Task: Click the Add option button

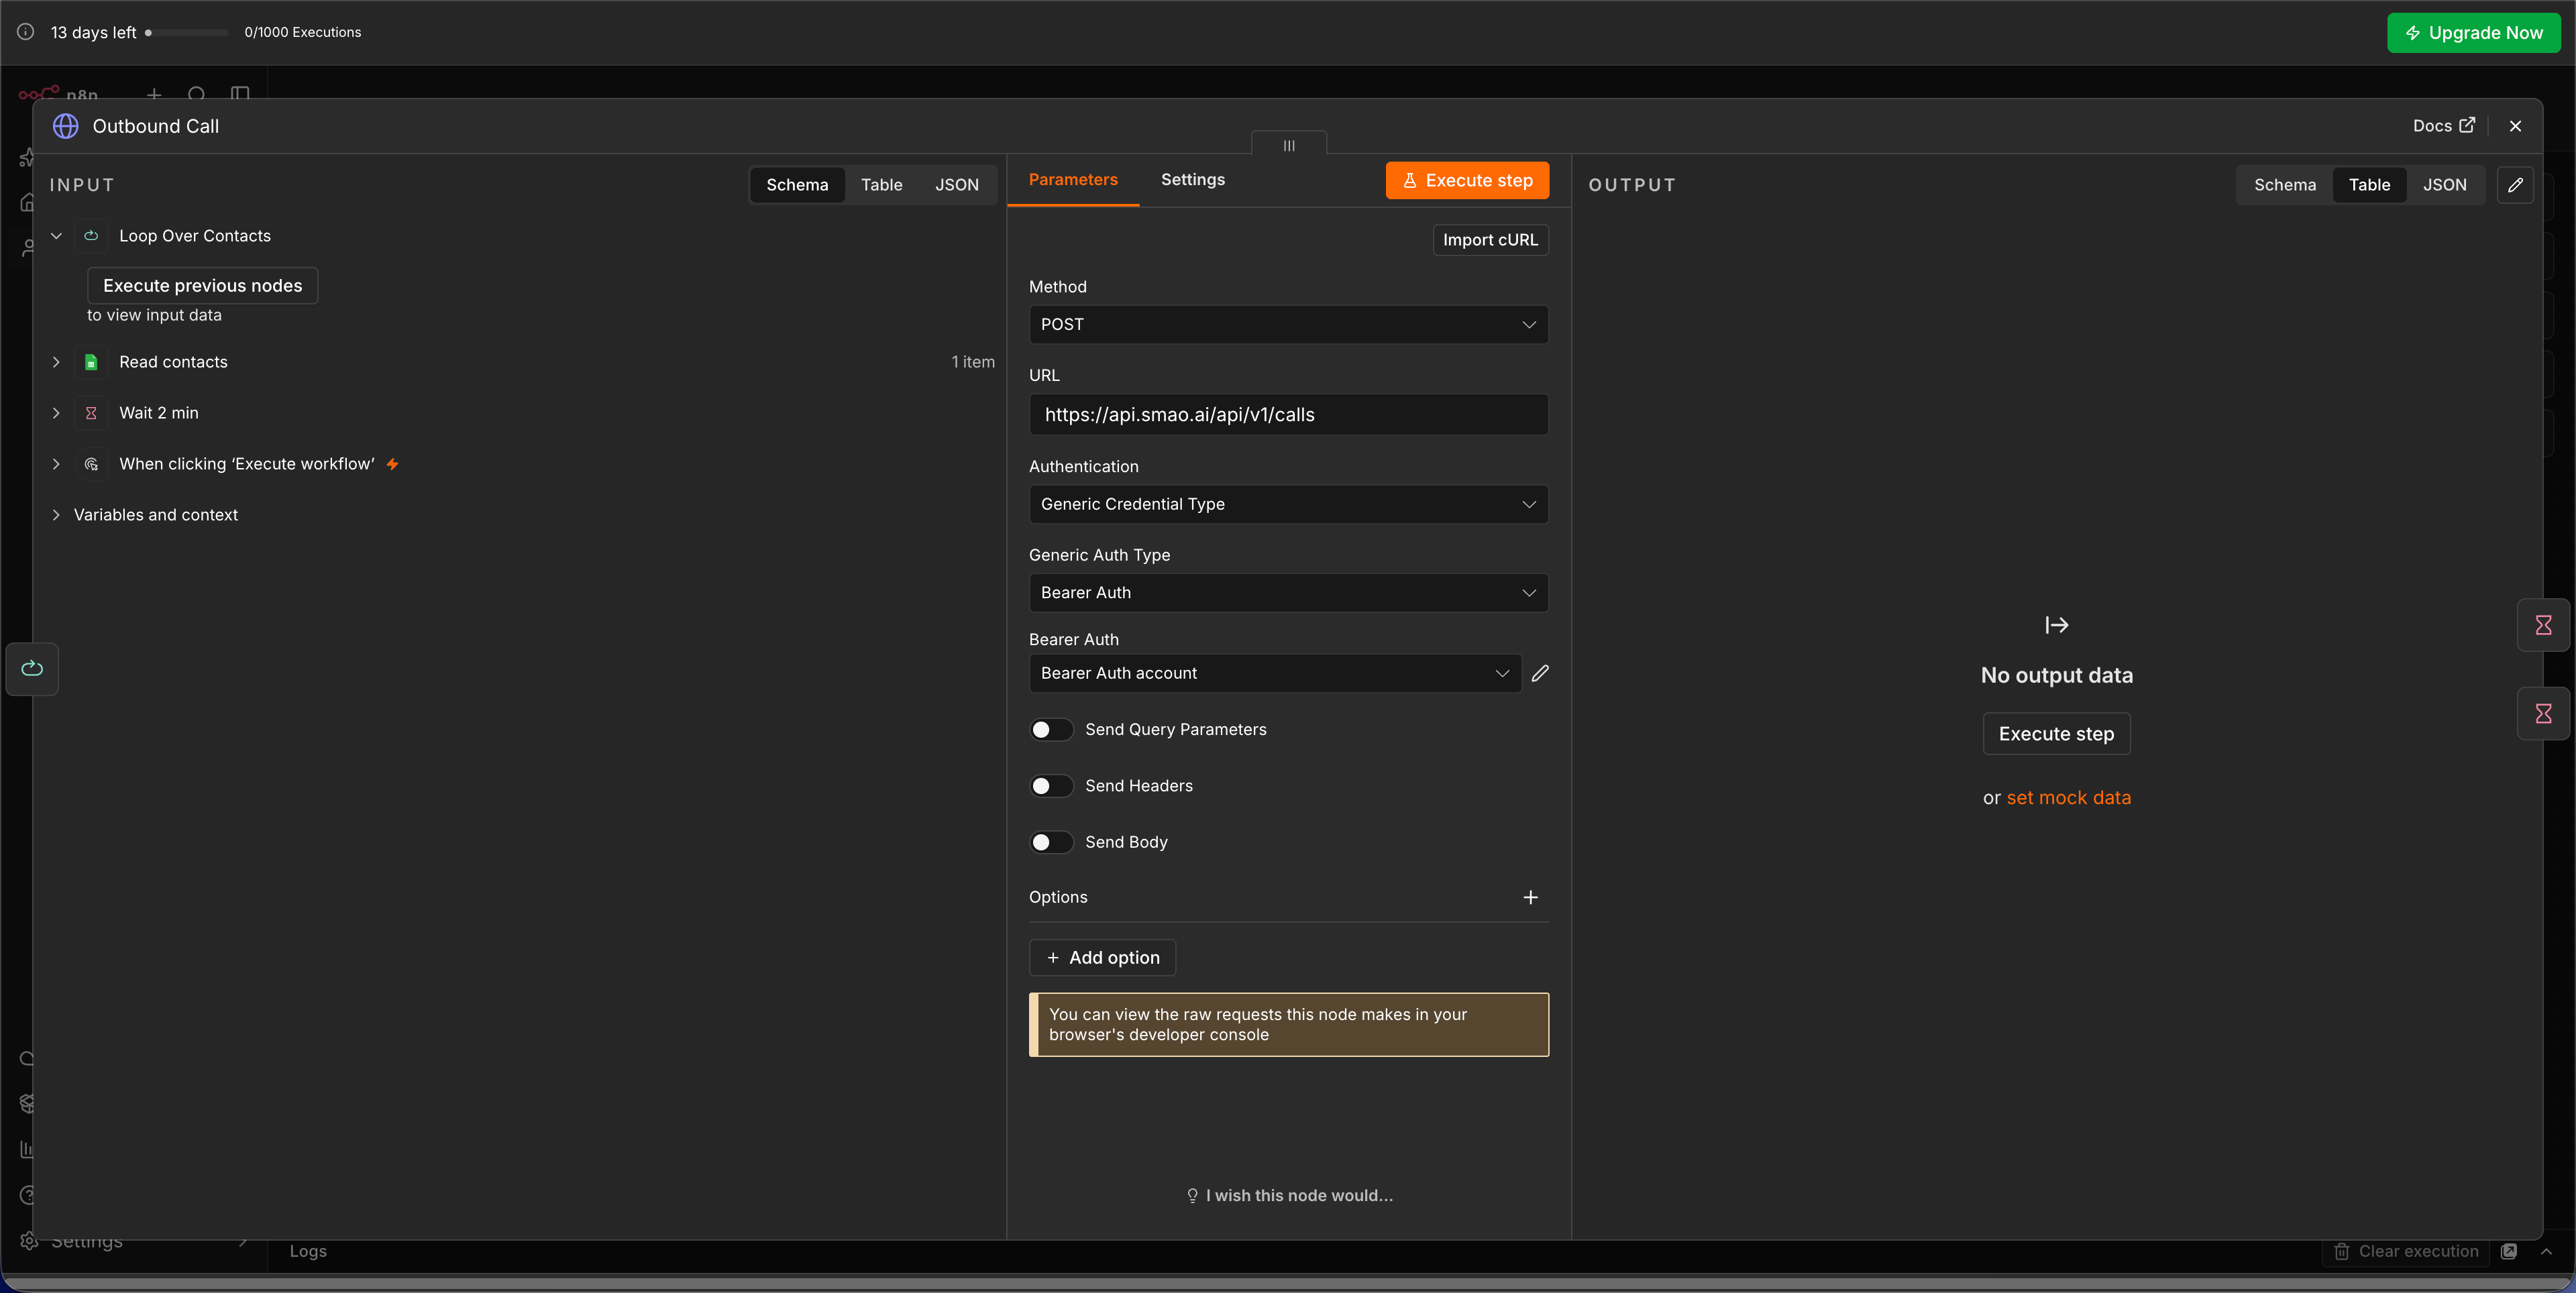Action: coord(1102,958)
